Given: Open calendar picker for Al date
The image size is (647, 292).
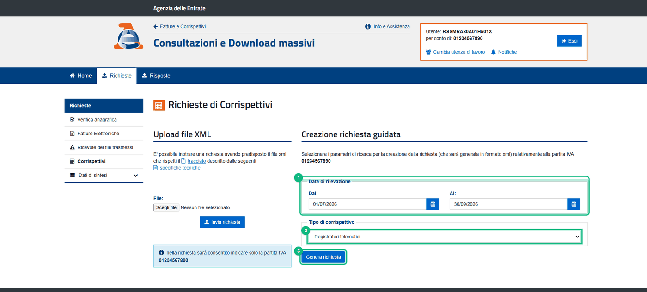Looking at the screenshot, I should click(574, 204).
